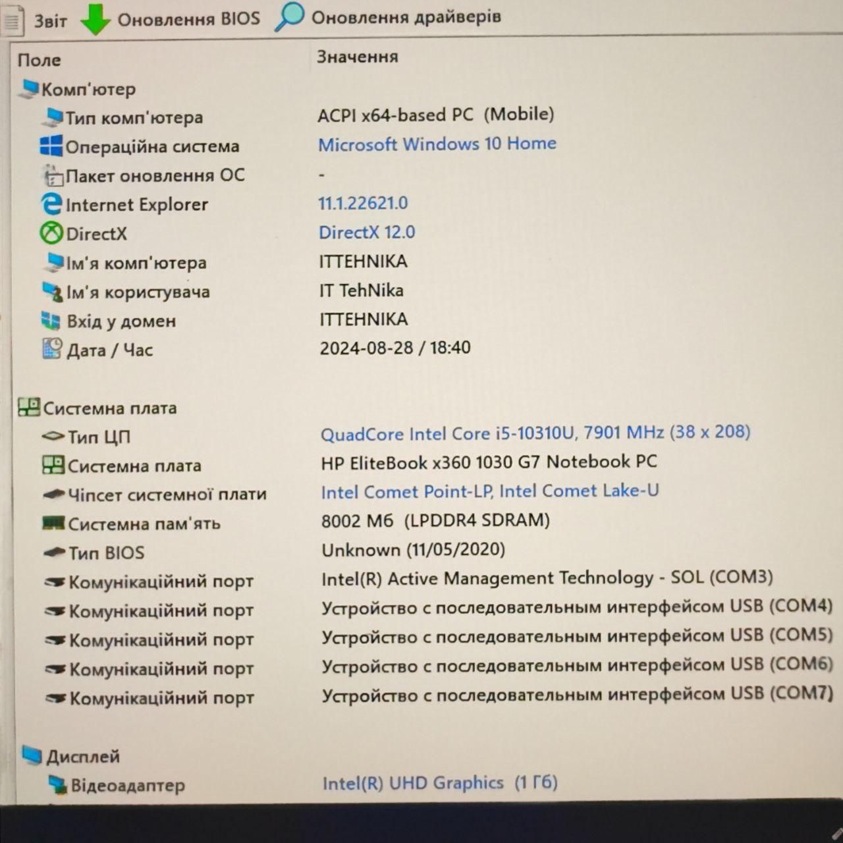This screenshot has width=843, height=843.
Task: Click the Відеоадаптер row icon
Action: click(x=58, y=785)
